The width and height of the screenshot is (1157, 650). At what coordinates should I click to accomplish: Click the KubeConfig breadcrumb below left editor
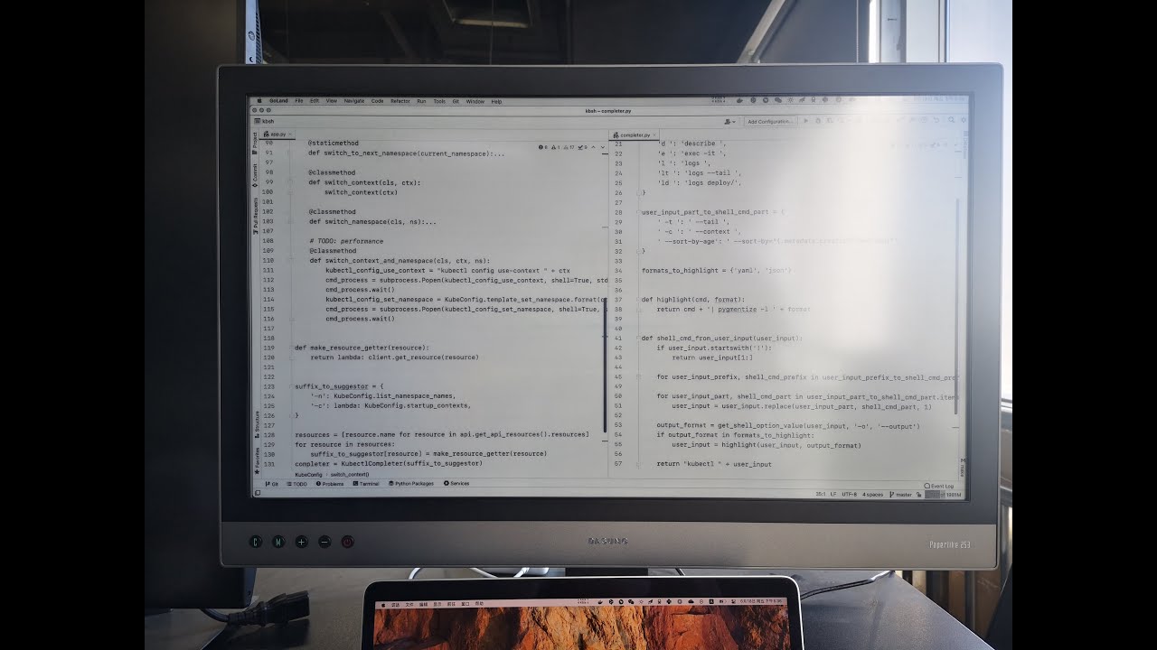[x=308, y=474]
